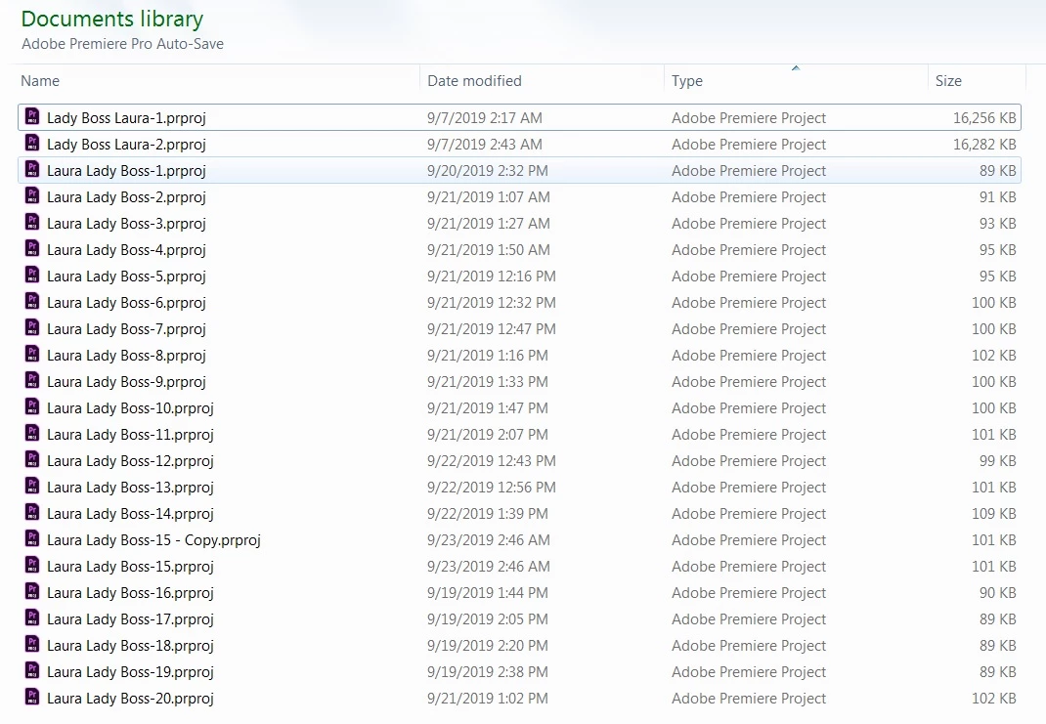Click the date 9/19/2019 2:38 PM
Screen dimensions: 1046x724
point(488,672)
